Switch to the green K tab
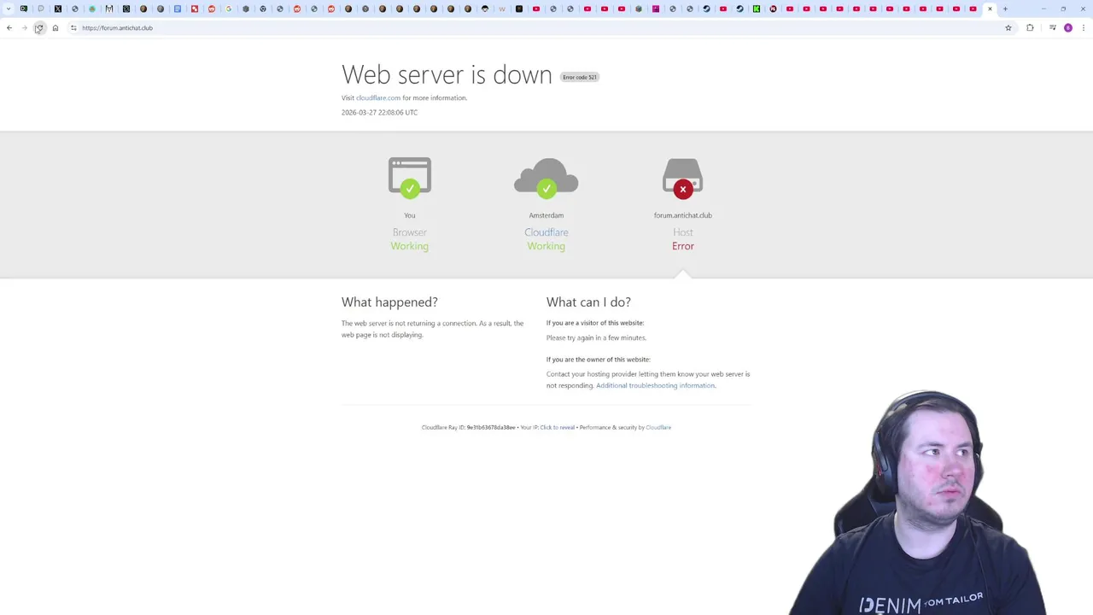 (757, 9)
